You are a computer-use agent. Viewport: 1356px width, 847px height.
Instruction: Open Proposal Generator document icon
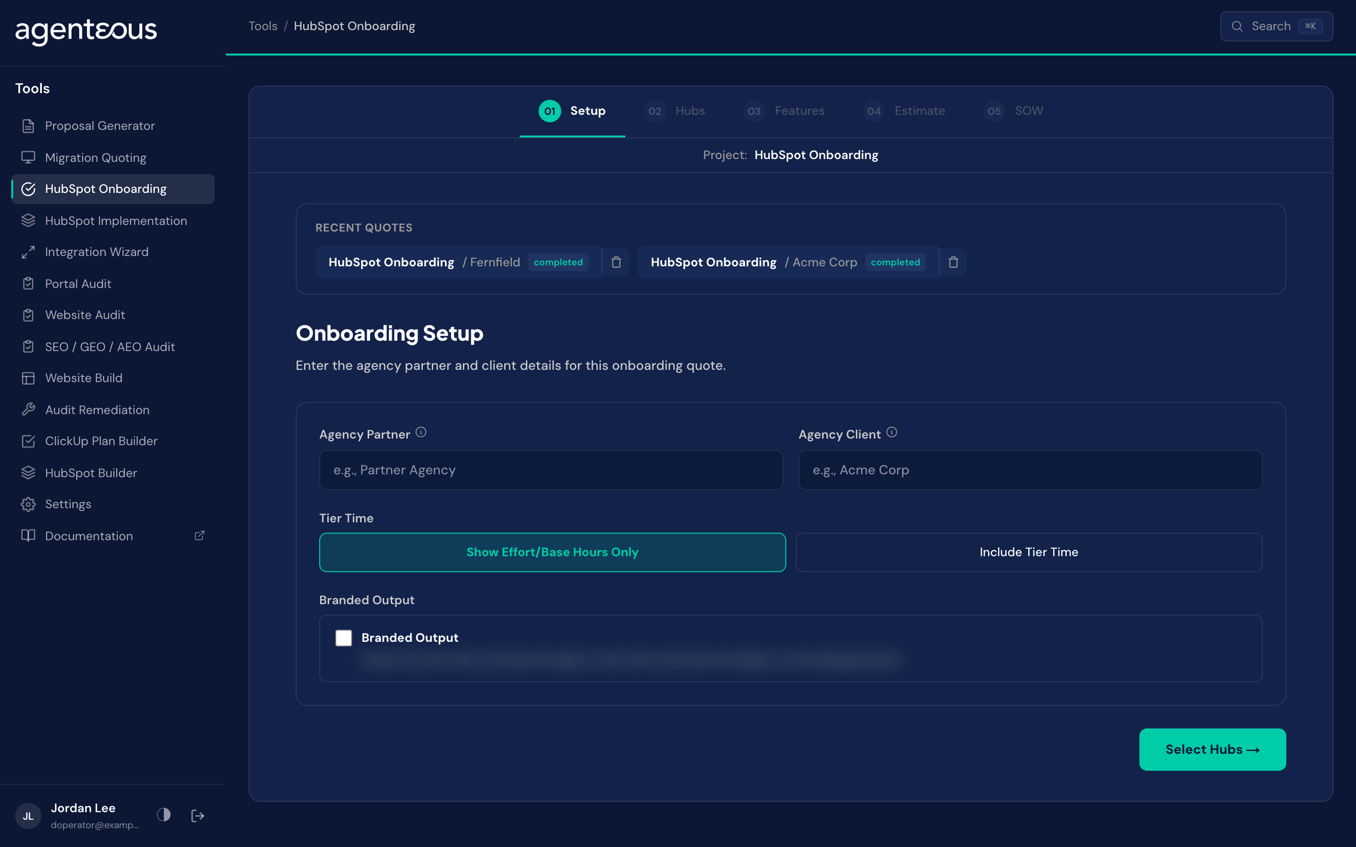coord(28,126)
